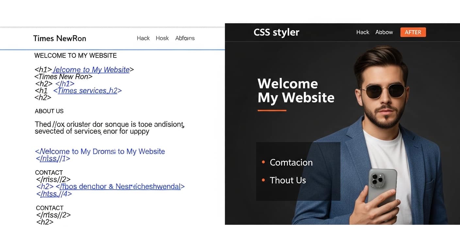The height and width of the screenshot is (251, 460).
Task: Select the Abbow navigation item
Action: click(x=384, y=32)
